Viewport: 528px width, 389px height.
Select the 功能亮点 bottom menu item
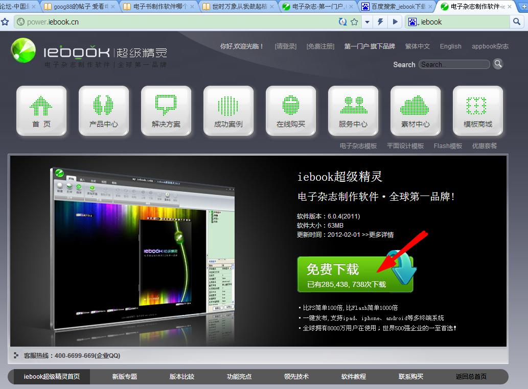pyautogui.click(x=239, y=377)
